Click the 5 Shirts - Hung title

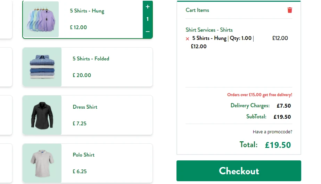87,11
